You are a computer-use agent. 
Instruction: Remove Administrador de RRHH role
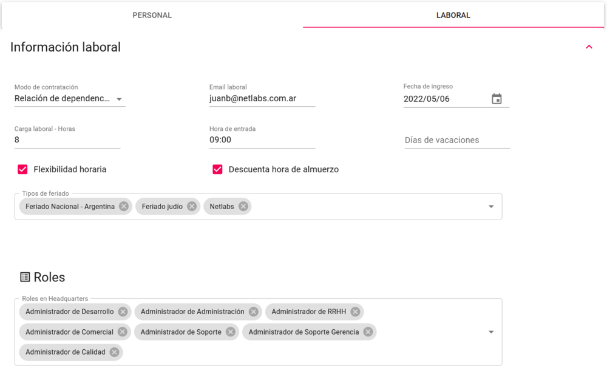click(x=355, y=312)
